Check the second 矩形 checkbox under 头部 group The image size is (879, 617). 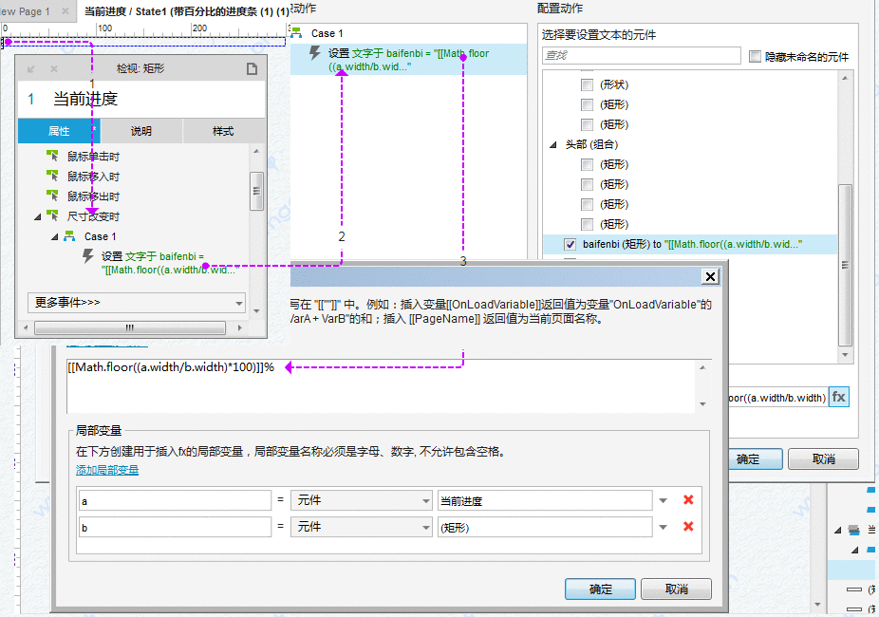587,184
